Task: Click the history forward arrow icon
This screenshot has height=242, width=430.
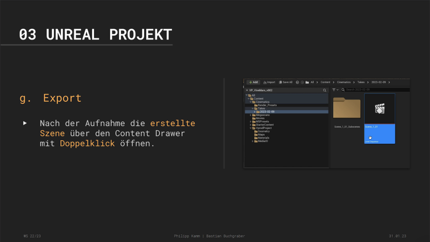Action: [302, 82]
